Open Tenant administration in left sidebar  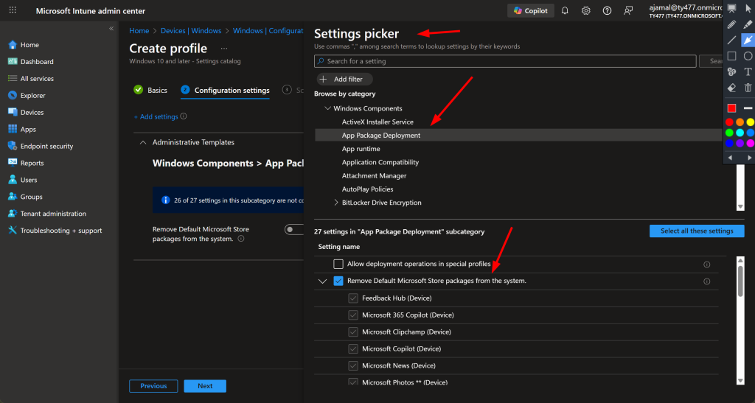tap(53, 214)
